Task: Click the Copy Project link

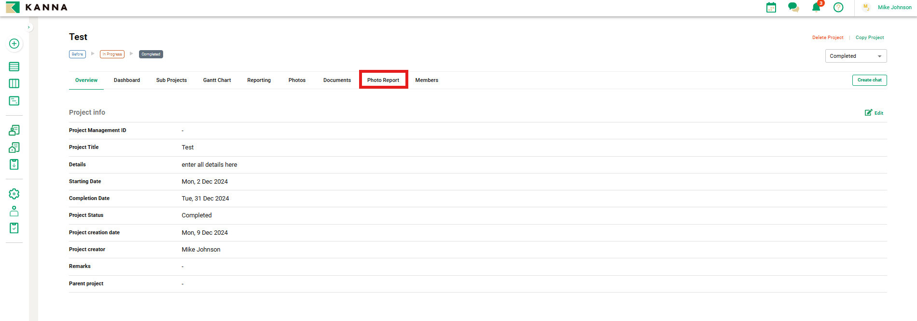Action: click(x=870, y=38)
